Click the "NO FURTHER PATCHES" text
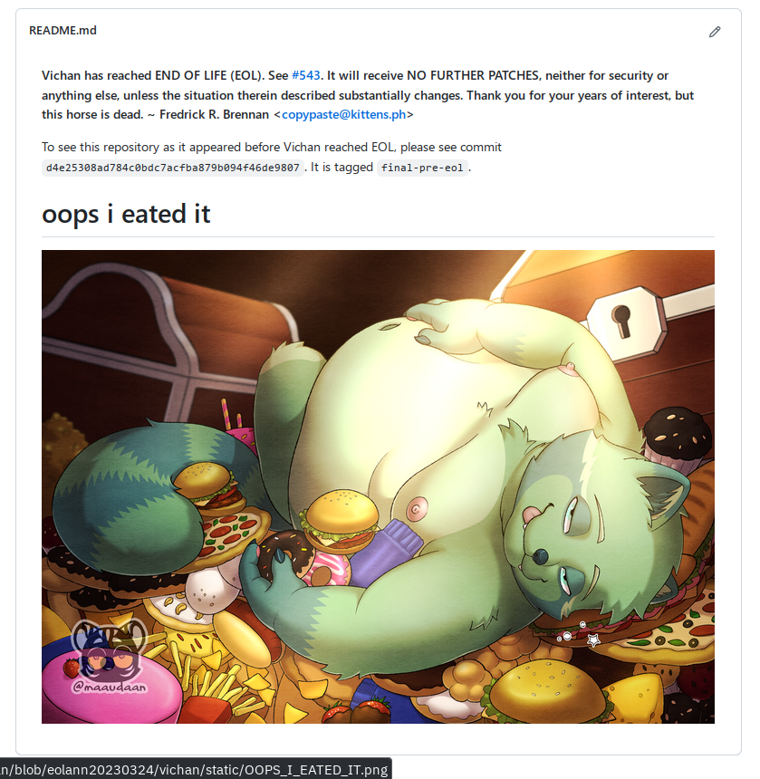 point(472,75)
